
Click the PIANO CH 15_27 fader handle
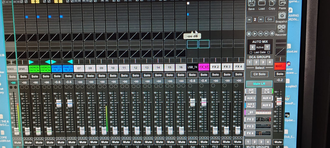pyautogui.click(x=59, y=103)
